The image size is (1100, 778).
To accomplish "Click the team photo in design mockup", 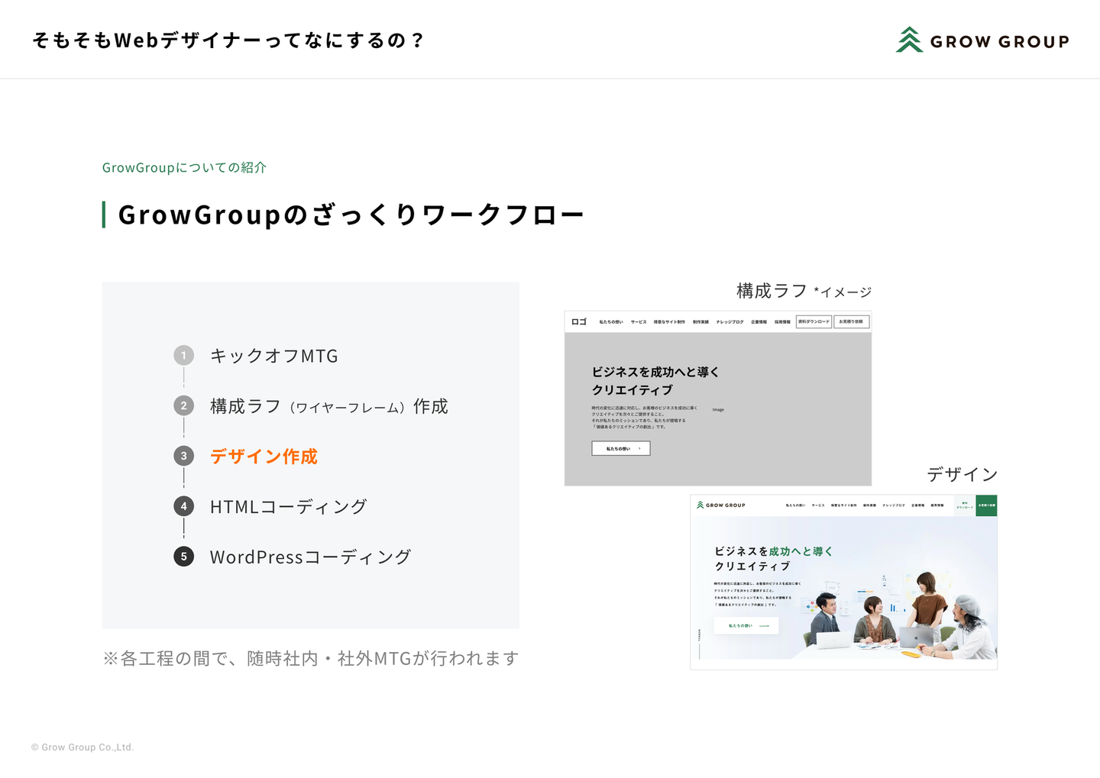I will 901,618.
